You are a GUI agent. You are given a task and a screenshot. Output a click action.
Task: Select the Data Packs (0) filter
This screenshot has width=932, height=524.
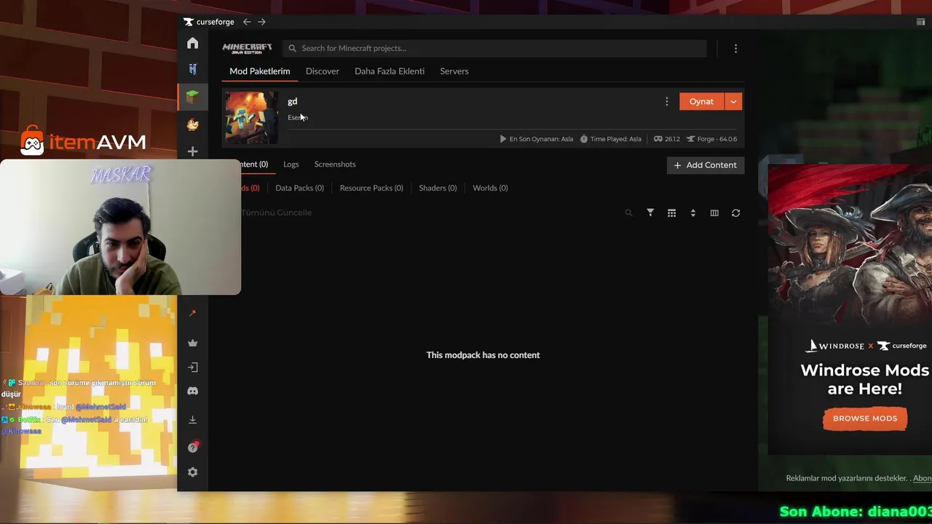click(299, 188)
